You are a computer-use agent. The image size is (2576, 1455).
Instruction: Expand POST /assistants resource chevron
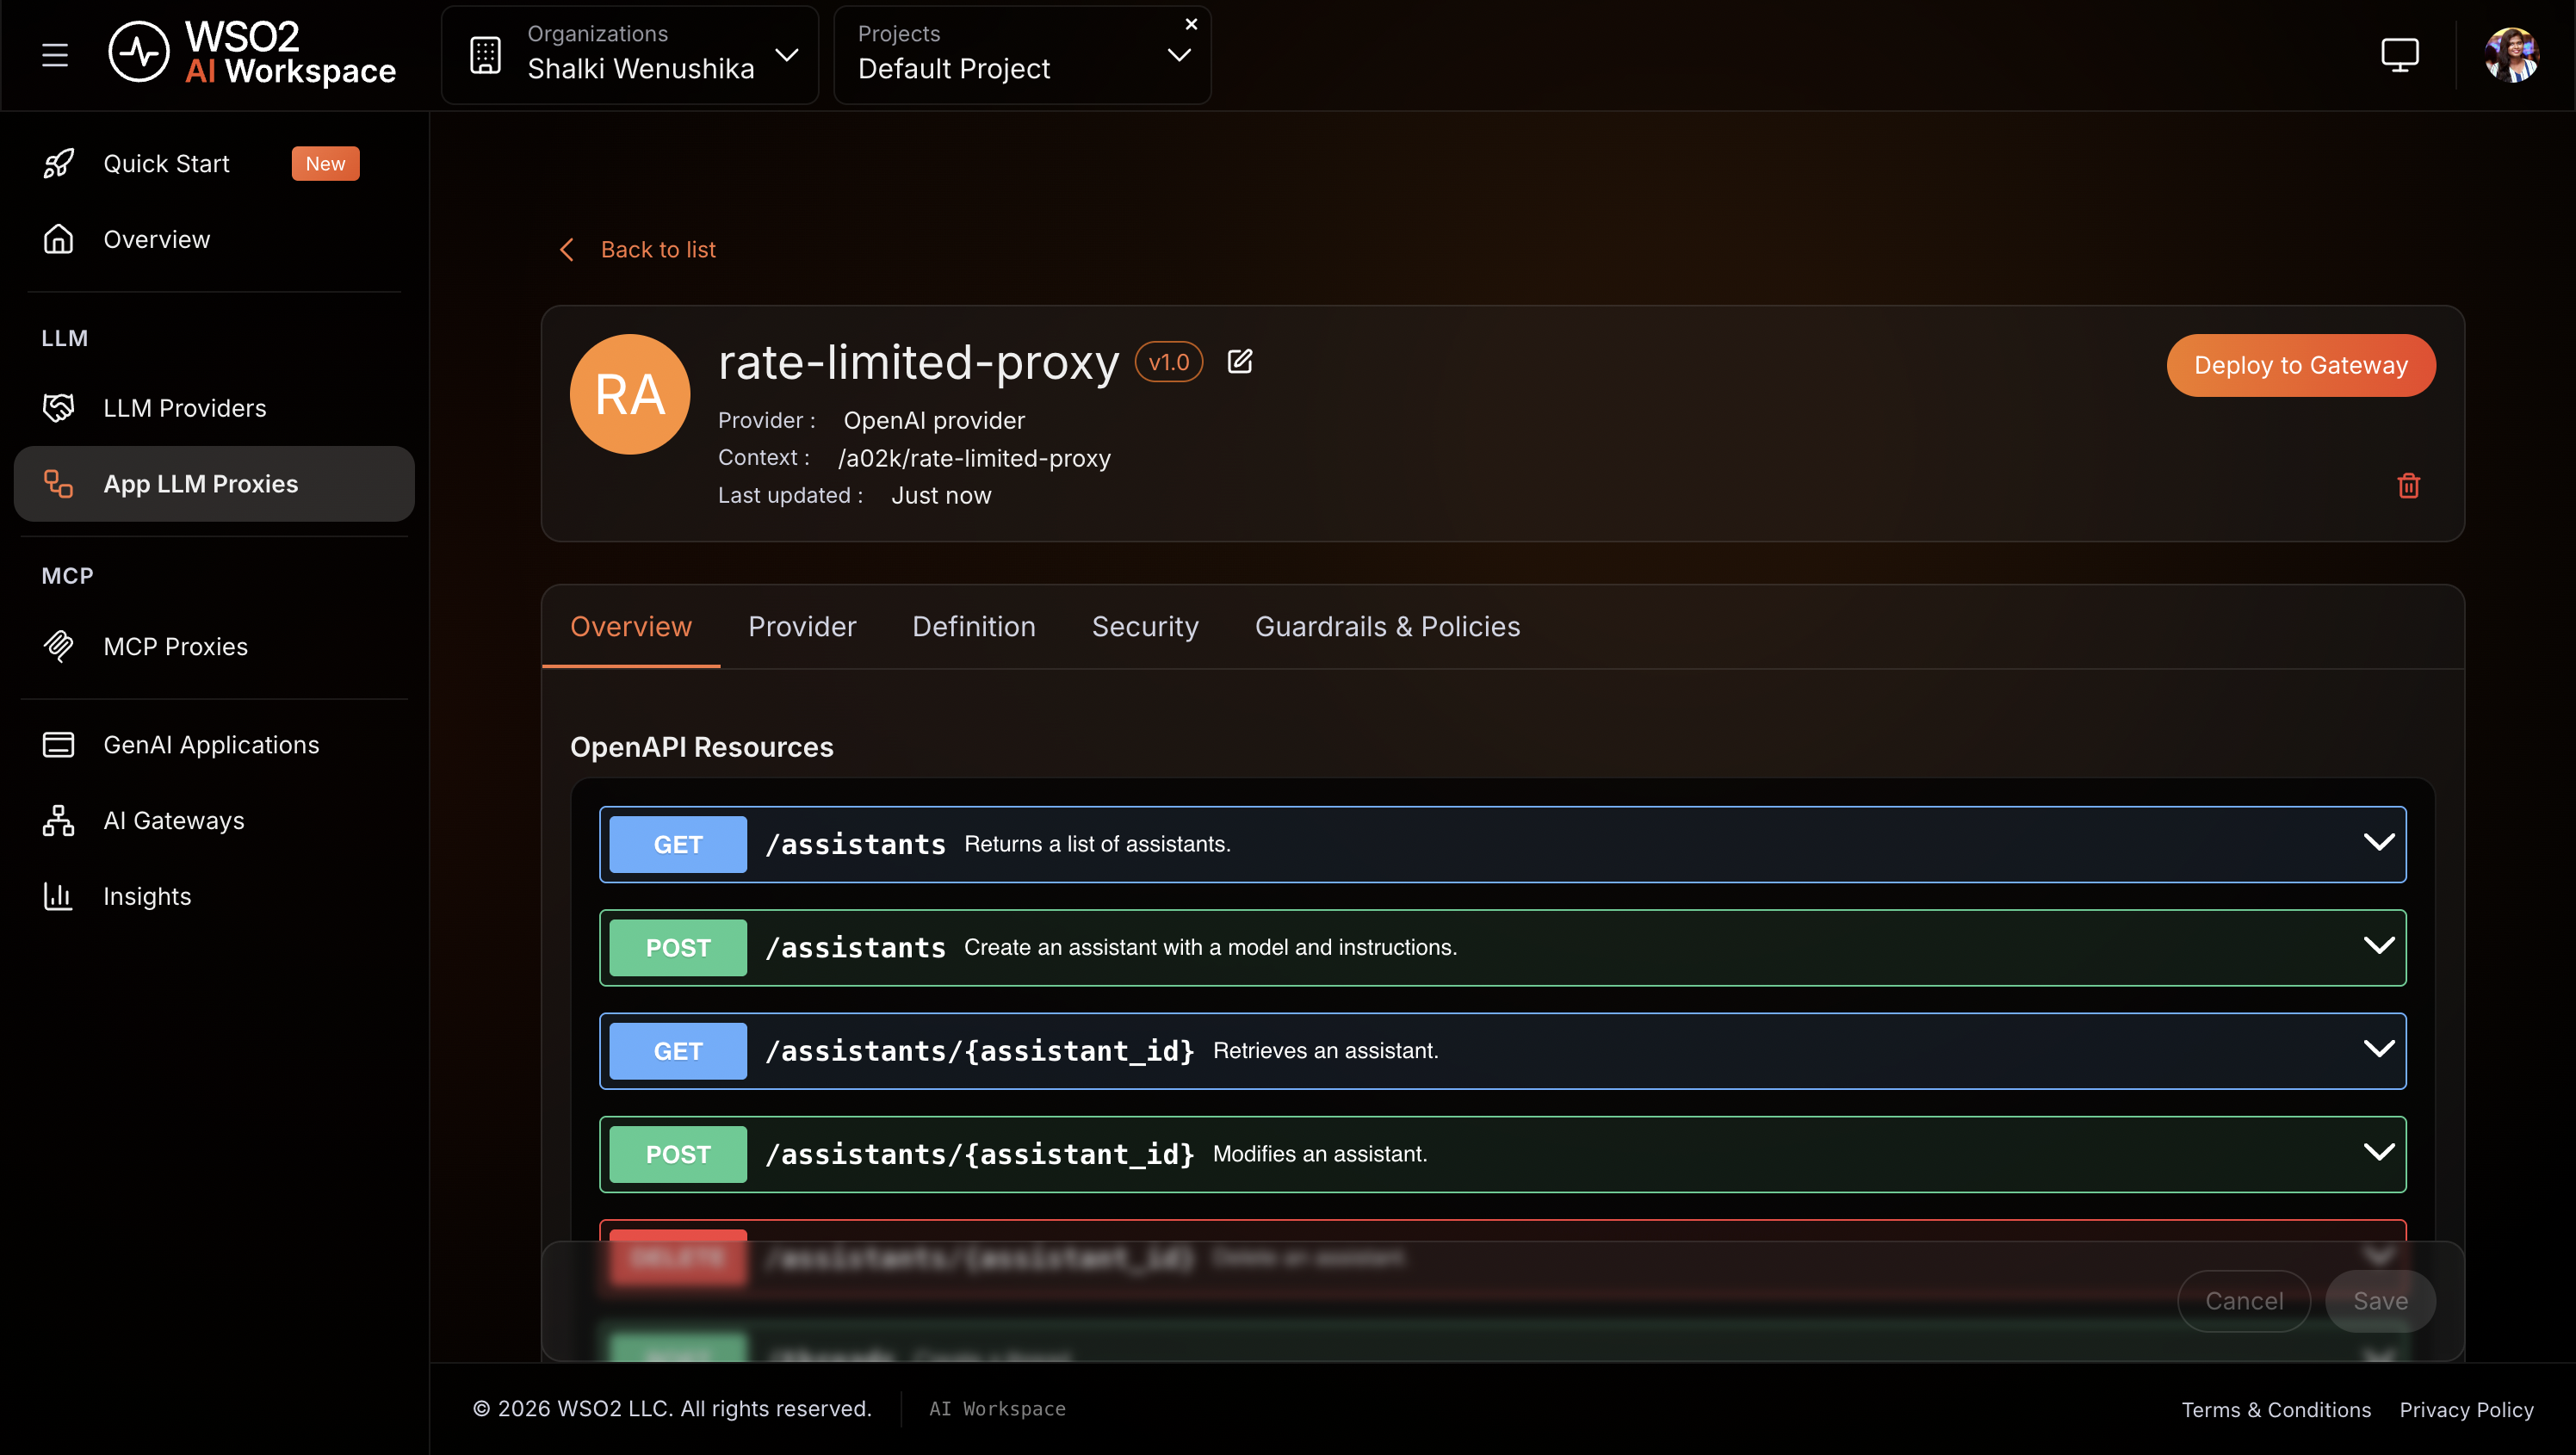(x=2378, y=946)
